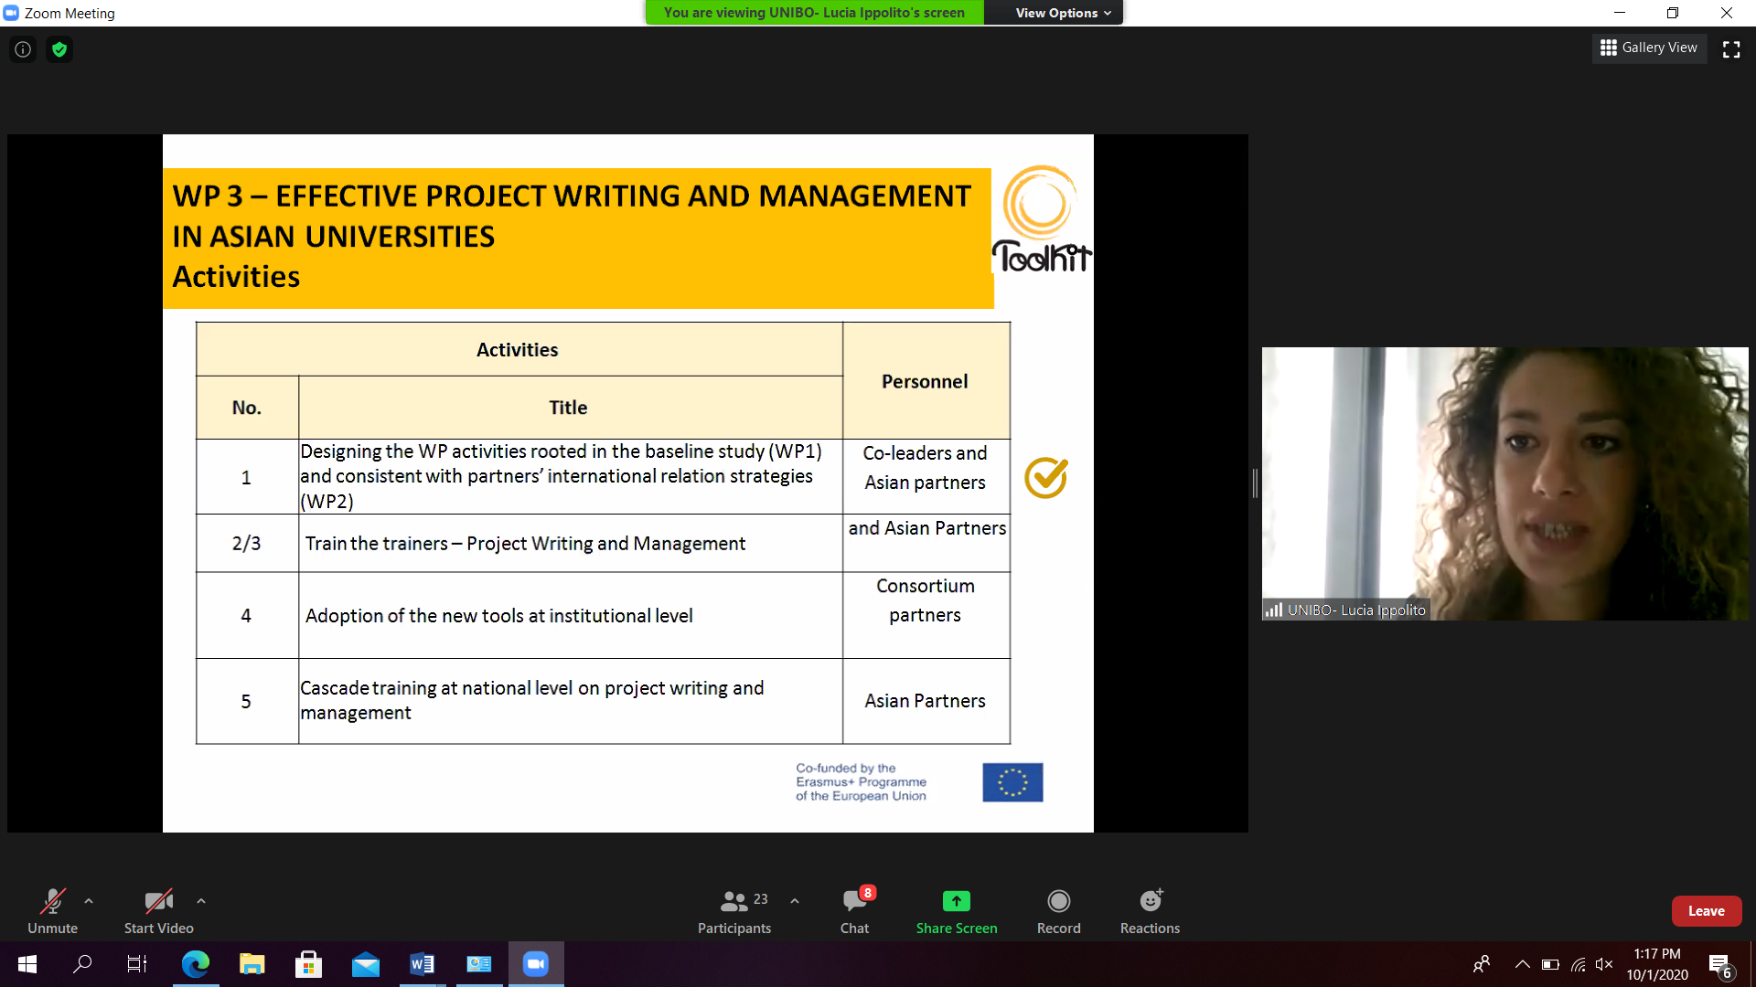This screenshot has height=987, width=1756.
Task: Enter full screen mode icon
Action: 1731,49
